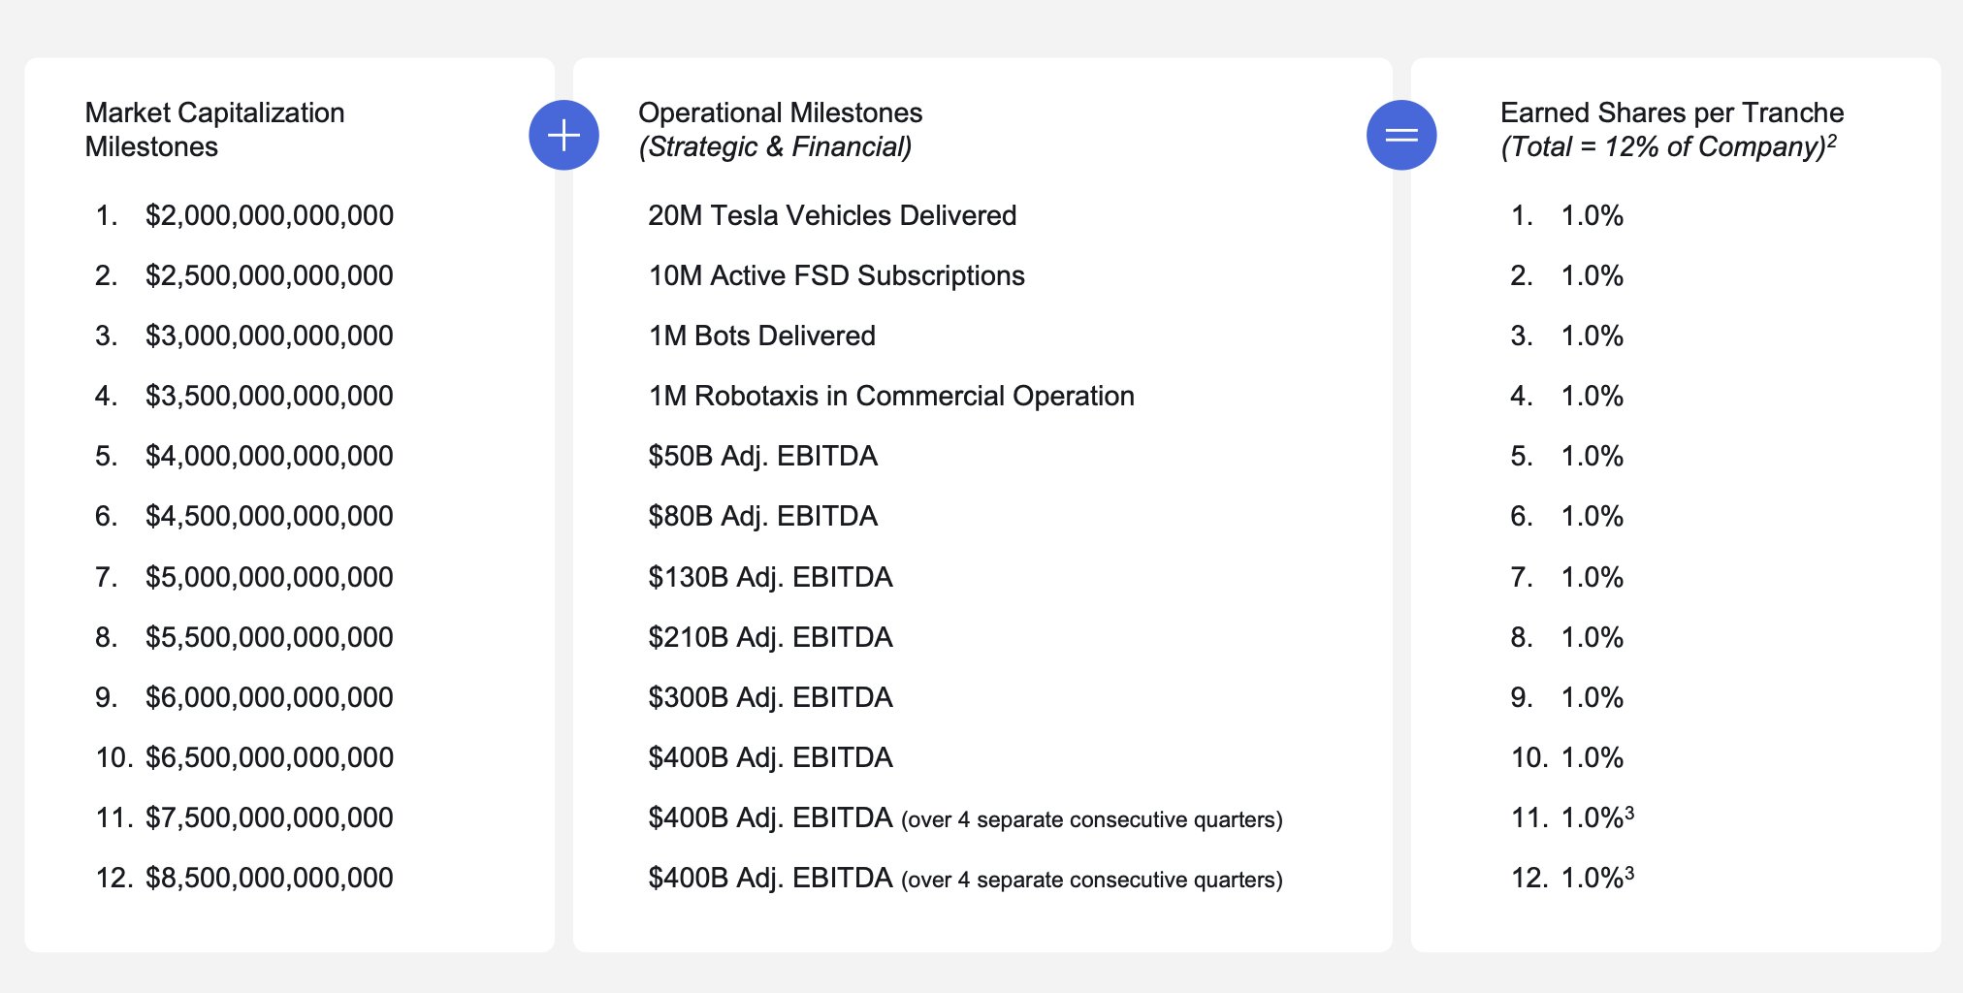Click 10M Active FSD Subscriptions text

tap(836, 275)
